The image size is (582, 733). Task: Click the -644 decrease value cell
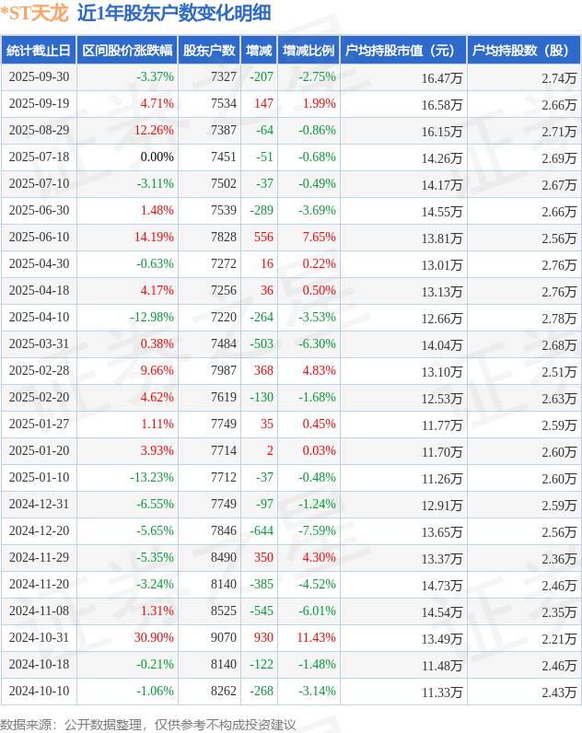click(262, 531)
